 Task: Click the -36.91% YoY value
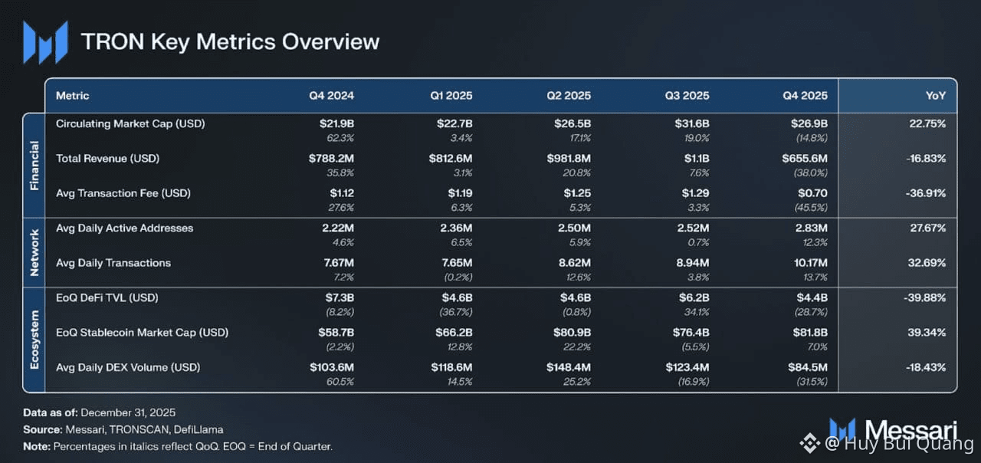coord(925,193)
